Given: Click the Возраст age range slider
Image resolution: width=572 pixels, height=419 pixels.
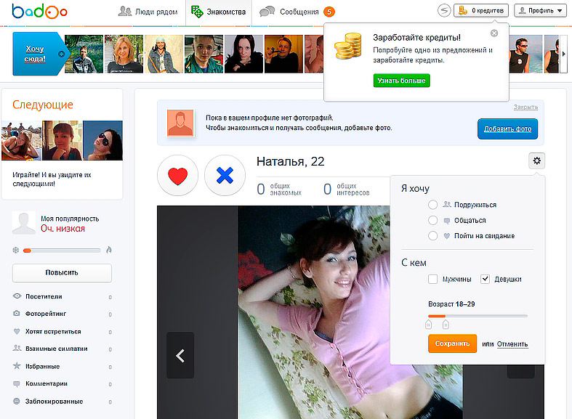Looking at the screenshot, I should (x=478, y=316).
